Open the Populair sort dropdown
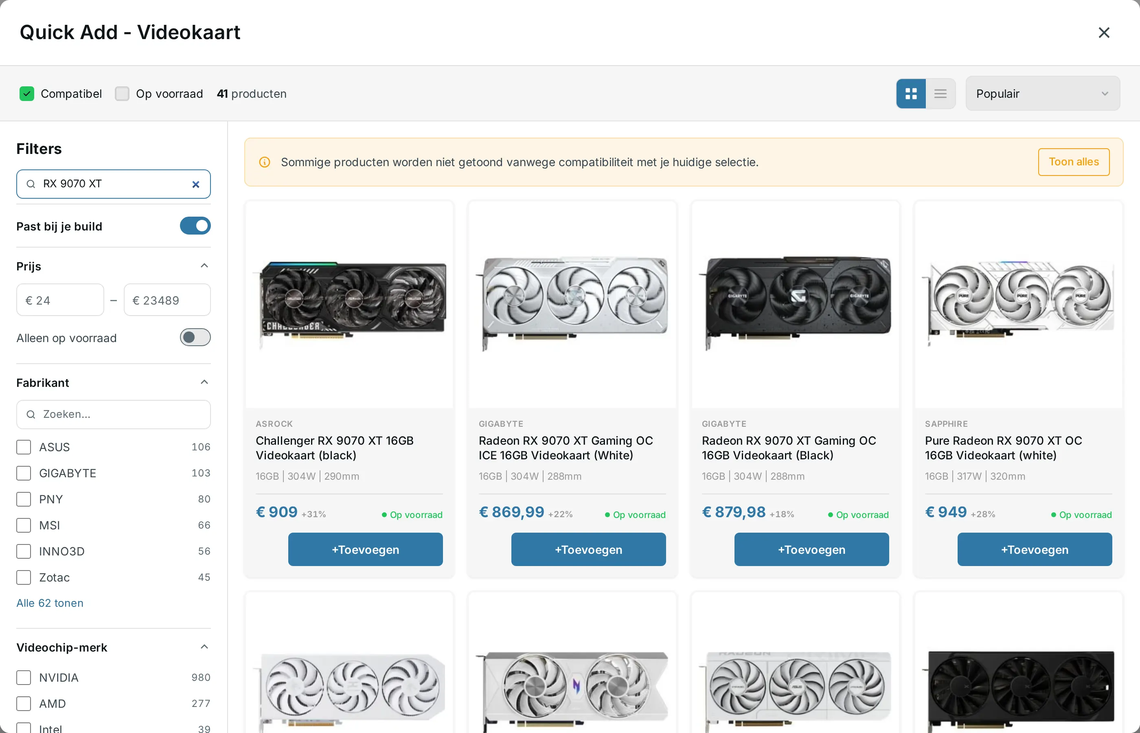 [x=1042, y=94]
